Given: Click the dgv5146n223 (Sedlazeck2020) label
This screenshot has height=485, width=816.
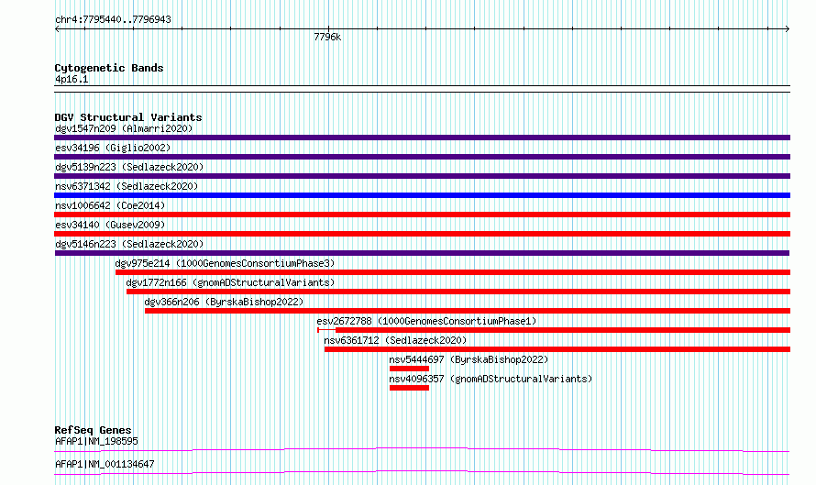Looking at the screenshot, I should coord(129,244).
